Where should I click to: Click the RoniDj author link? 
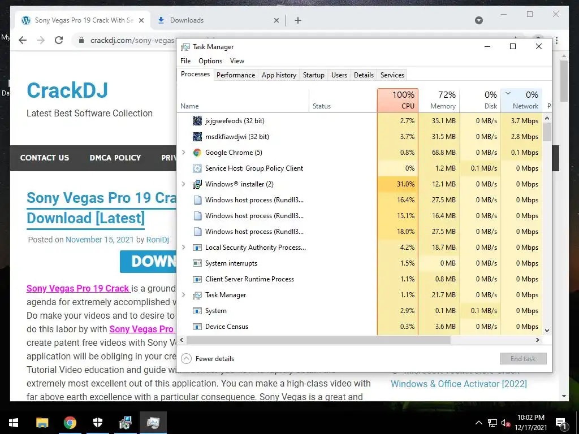[158, 240]
